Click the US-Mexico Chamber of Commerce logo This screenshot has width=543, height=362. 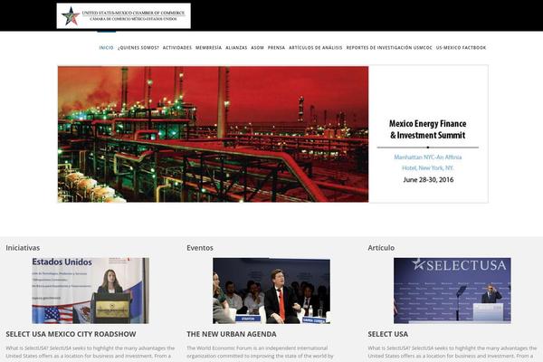[x=124, y=16]
